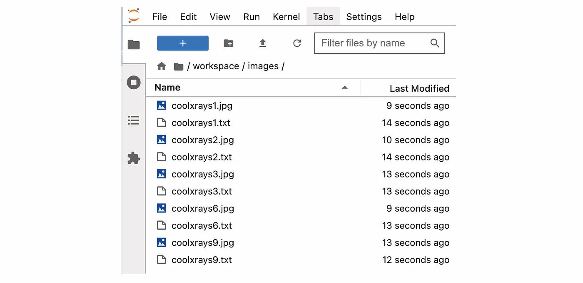Click modified time of coolxrays1.jpg
This screenshot has height=283, width=583.
[x=418, y=106]
